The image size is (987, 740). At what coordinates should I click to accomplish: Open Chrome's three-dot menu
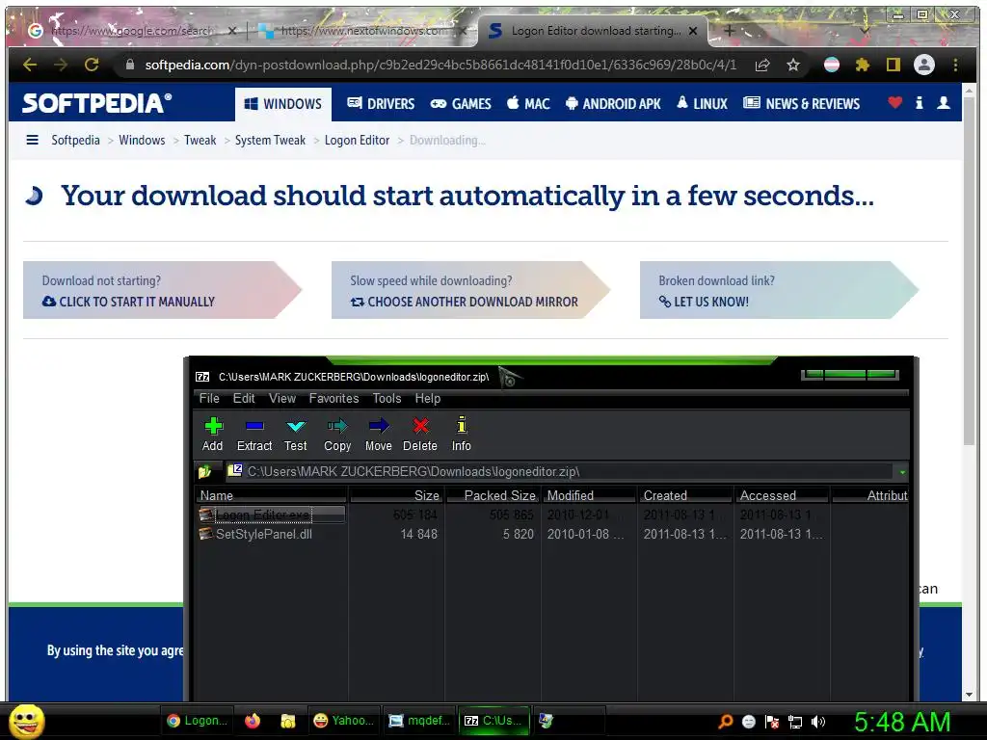(x=955, y=65)
